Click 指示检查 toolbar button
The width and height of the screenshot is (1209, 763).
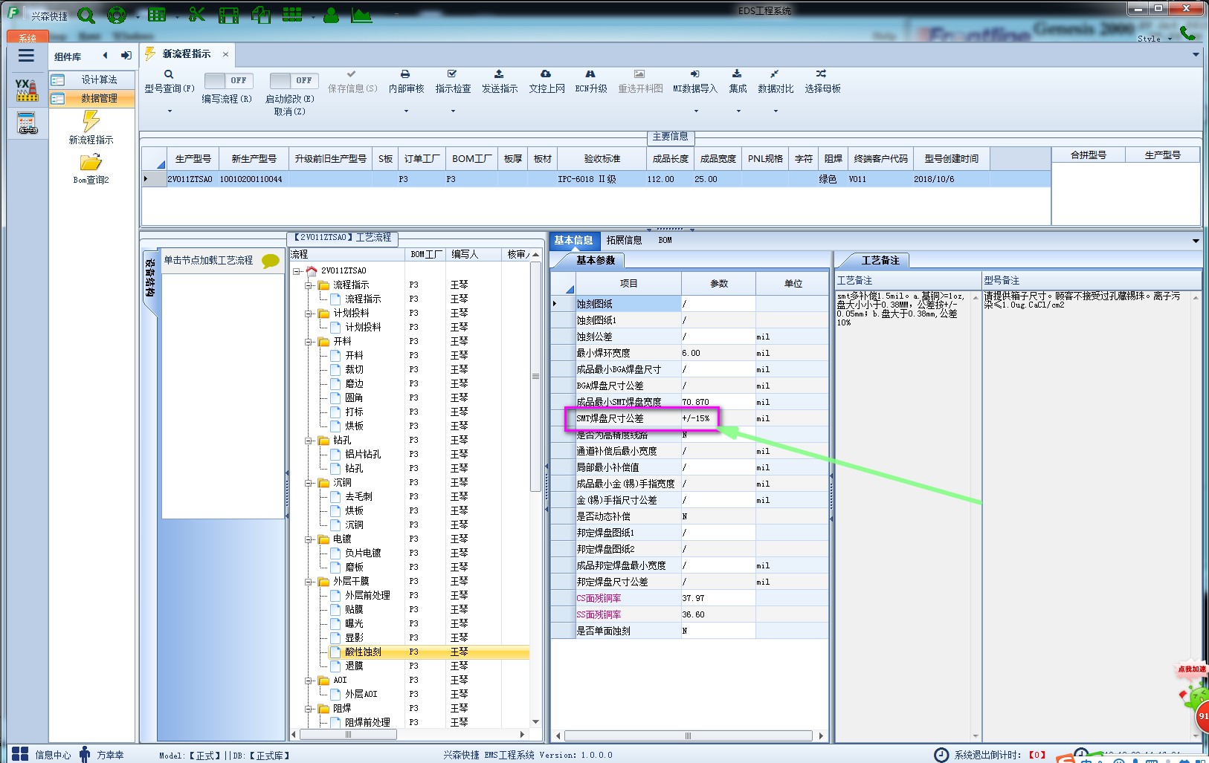coord(453,82)
